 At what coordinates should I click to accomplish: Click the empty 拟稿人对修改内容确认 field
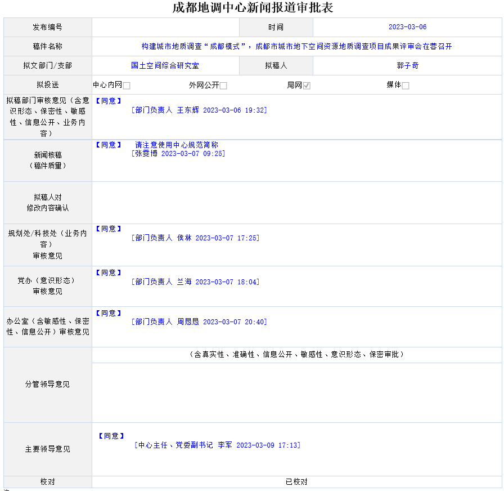(296, 203)
